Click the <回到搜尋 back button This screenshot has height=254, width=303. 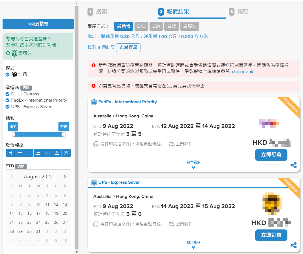tap(38, 24)
